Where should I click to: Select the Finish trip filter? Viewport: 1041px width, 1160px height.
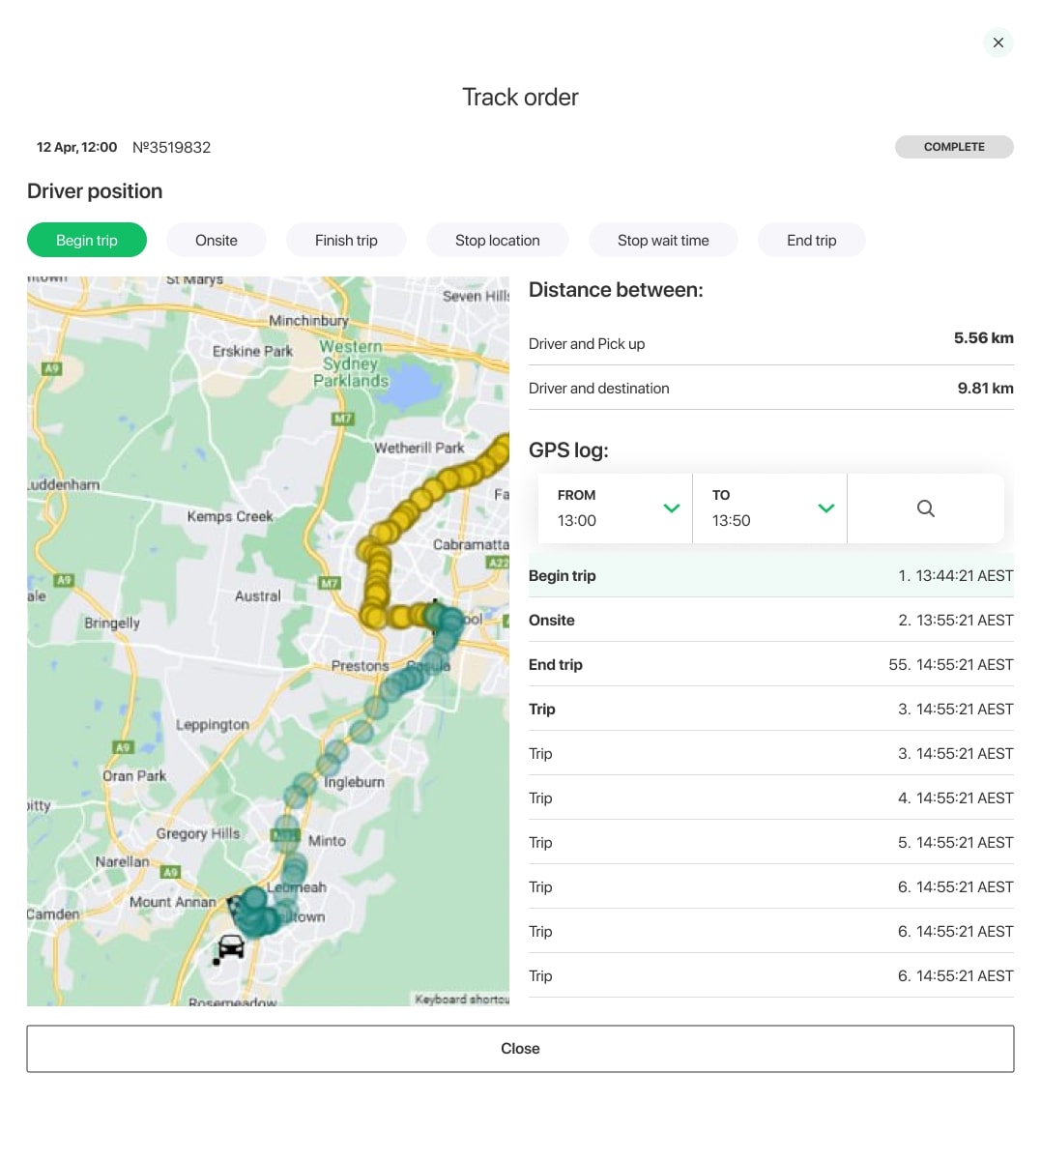pos(346,241)
